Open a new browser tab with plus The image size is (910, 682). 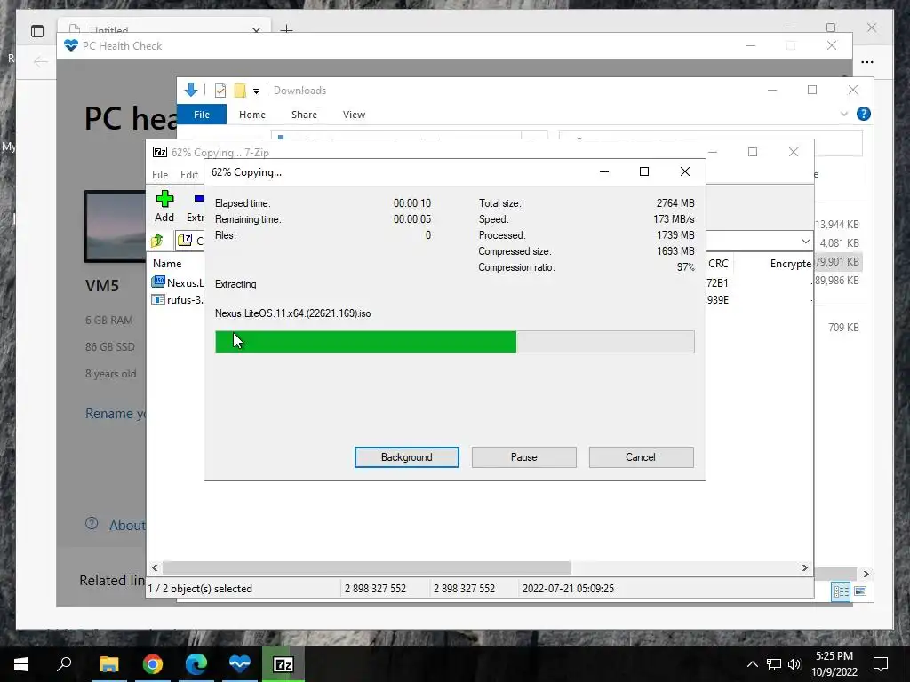(286, 29)
